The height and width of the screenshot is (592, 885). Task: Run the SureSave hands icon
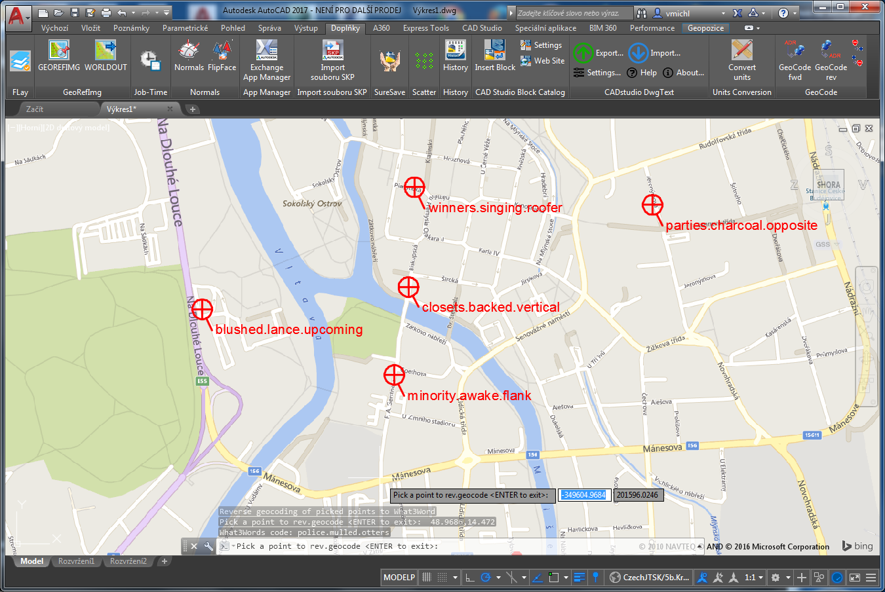point(390,62)
